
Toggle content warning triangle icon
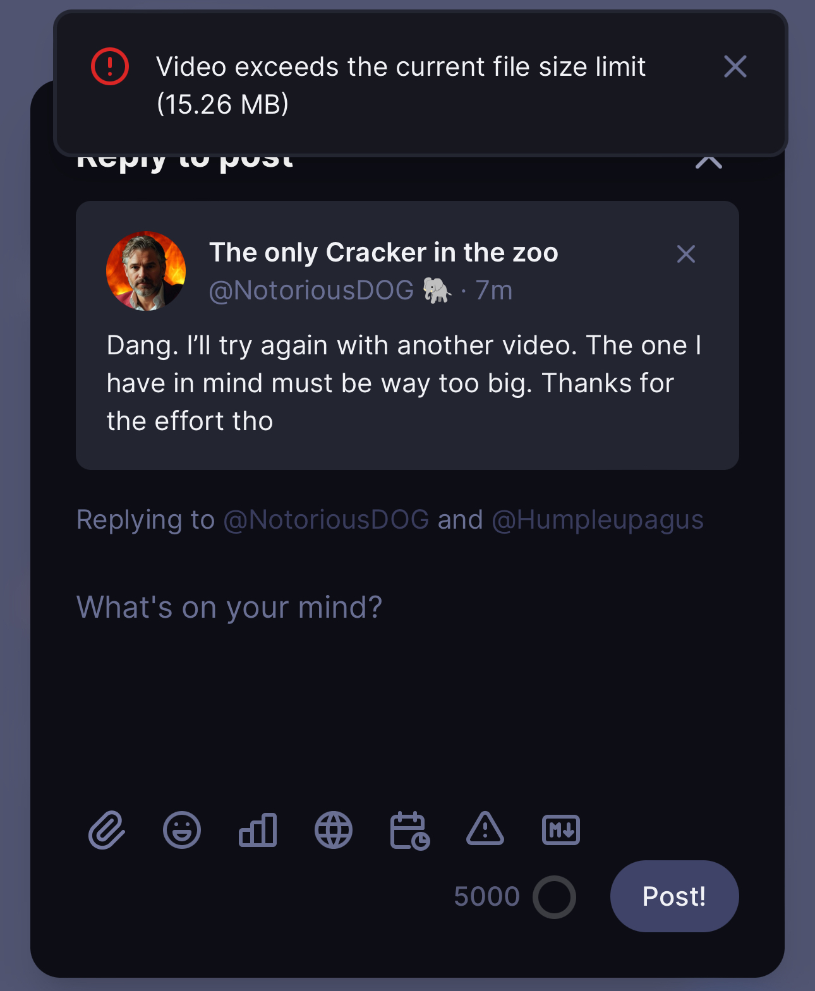pos(485,830)
